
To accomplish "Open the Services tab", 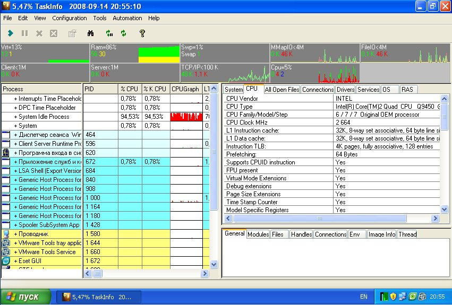I will tap(369, 90).
